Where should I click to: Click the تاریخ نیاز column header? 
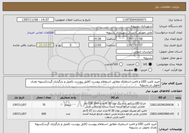click(x=19, y=97)
